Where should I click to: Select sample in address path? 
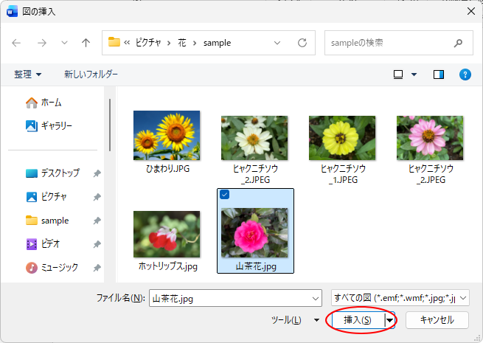[x=217, y=43]
